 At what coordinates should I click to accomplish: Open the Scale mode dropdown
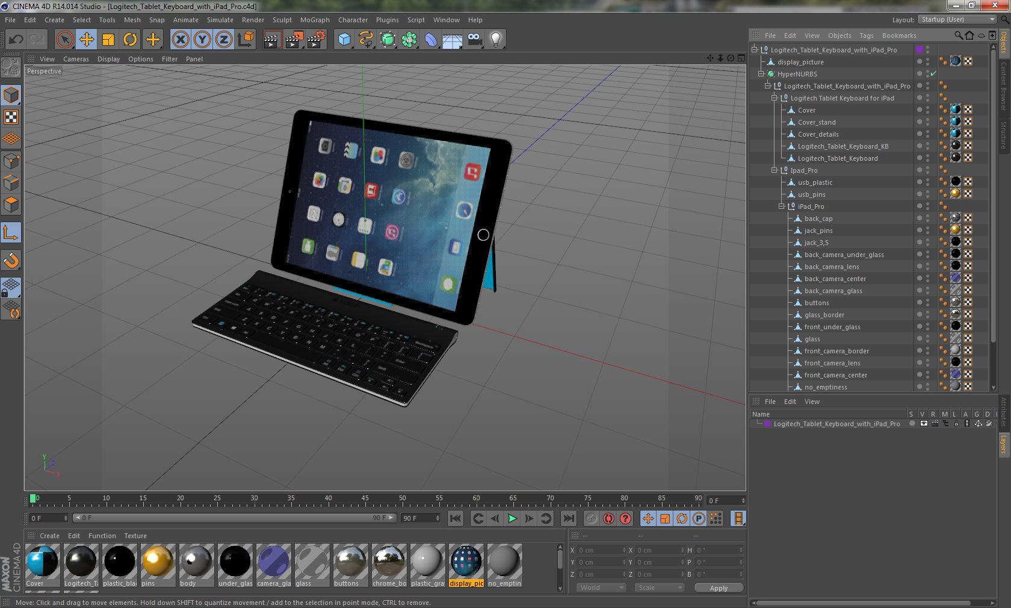click(x=660, y=588)
